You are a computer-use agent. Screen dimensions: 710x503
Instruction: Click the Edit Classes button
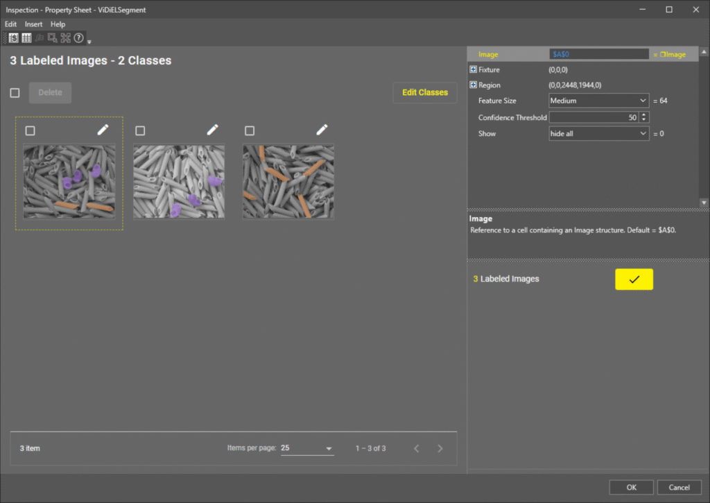[x=424, y=93]
